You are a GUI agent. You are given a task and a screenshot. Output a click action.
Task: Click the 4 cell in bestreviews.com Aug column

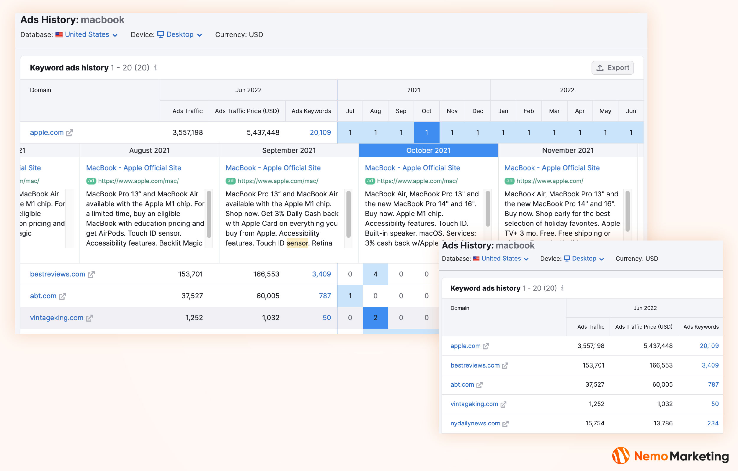(375, 274)
